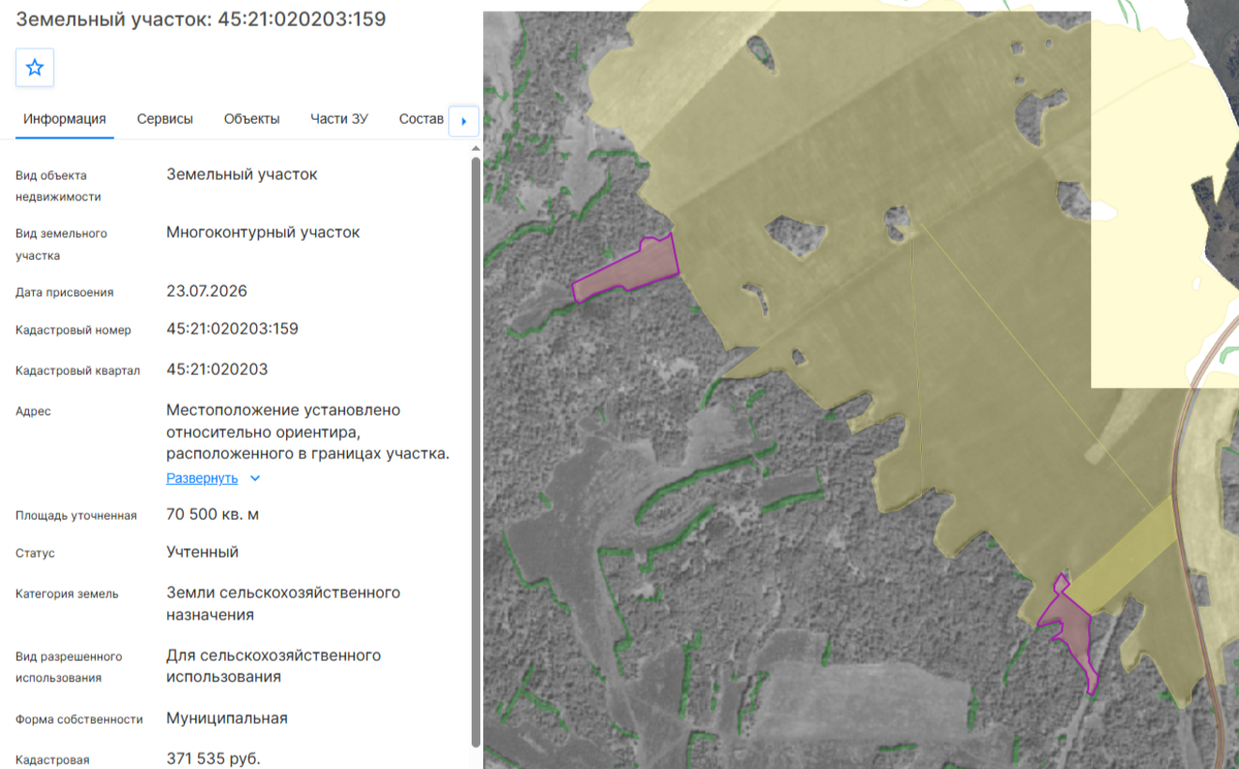Click the info panel vertical scrollbar
This screenshot has width=1239, height=769.
click(x=476, y=450)
